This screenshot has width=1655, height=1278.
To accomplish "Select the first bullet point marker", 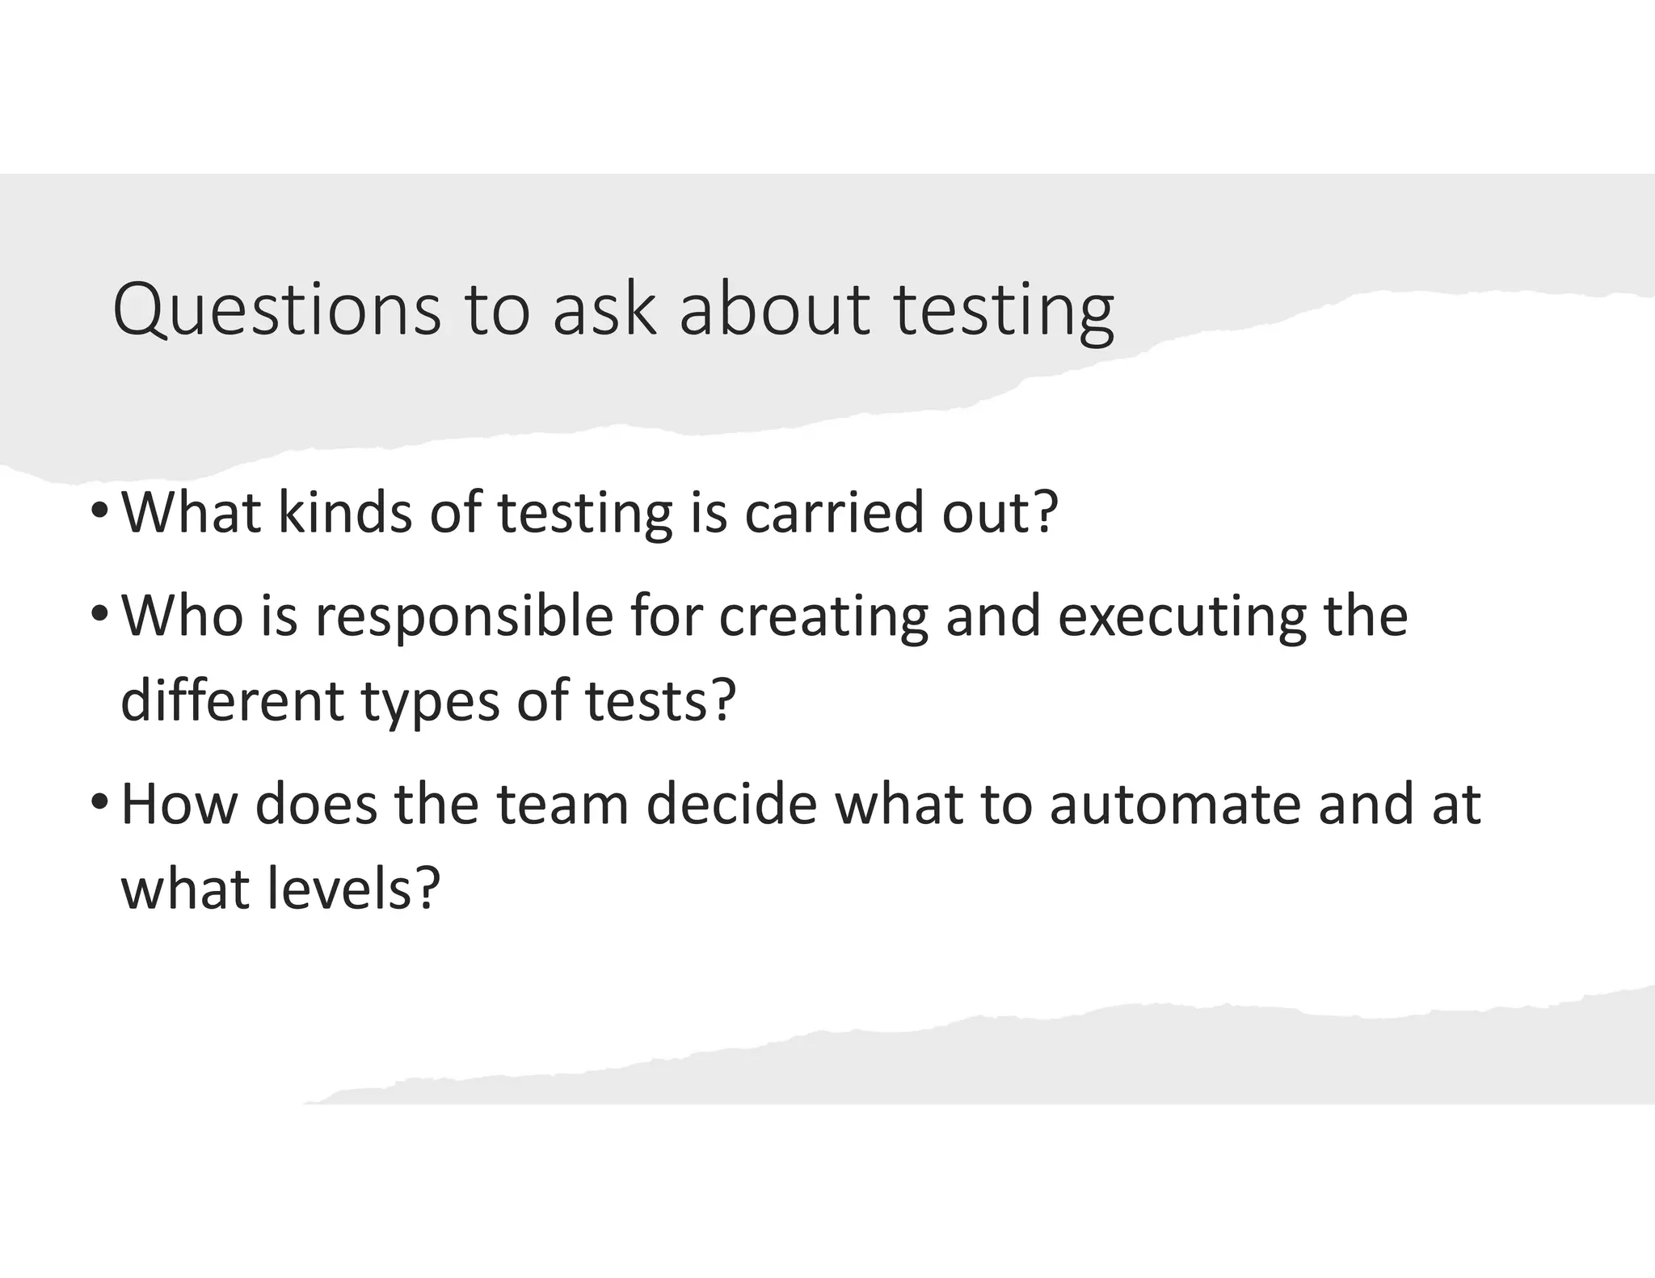I will click(99, 512).
